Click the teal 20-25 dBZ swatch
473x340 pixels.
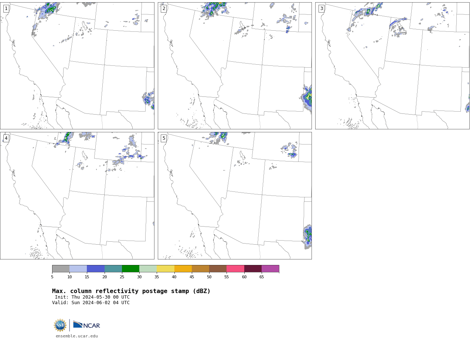coord(113,269)
